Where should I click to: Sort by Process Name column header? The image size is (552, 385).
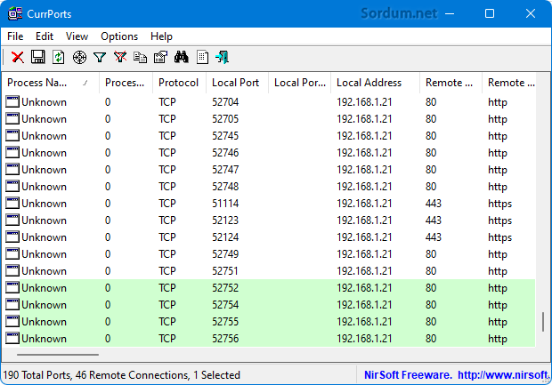click(x=51, y=83)
